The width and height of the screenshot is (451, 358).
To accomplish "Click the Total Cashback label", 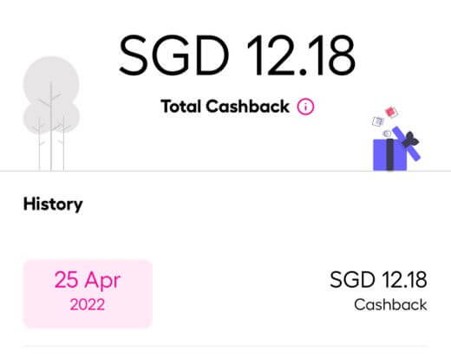I will point(225,107).
